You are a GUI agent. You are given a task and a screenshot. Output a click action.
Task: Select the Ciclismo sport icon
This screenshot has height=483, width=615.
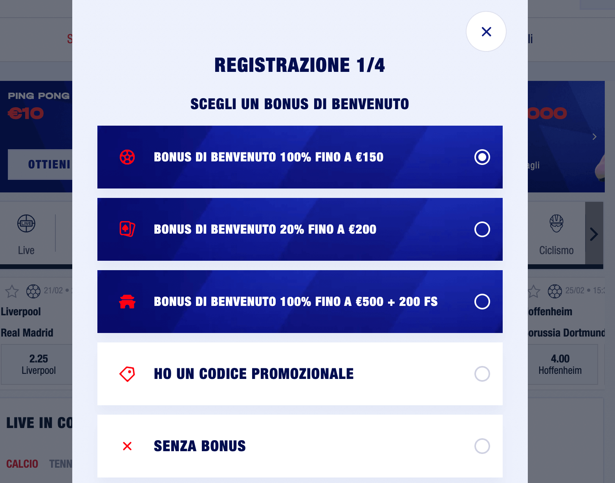click(556, 223)
